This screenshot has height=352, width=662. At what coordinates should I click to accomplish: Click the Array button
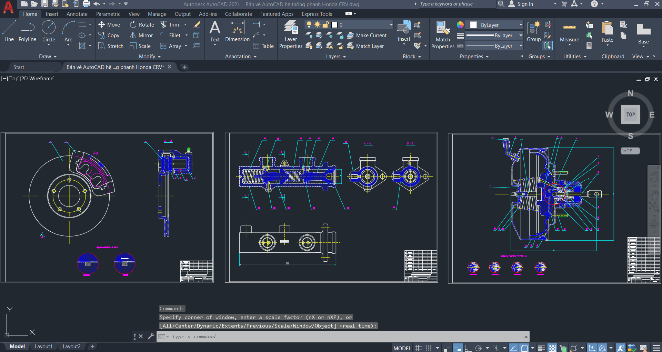pyautogui.click(x=171, y=46)
